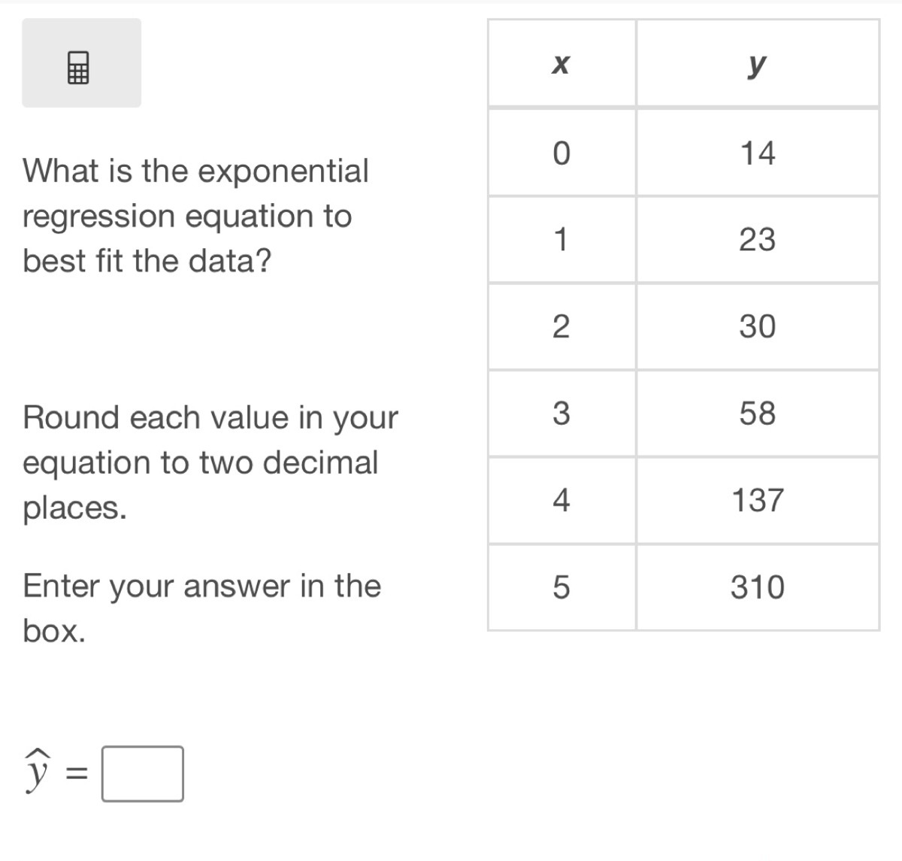Click the x value 0 cell

point(561,153)
